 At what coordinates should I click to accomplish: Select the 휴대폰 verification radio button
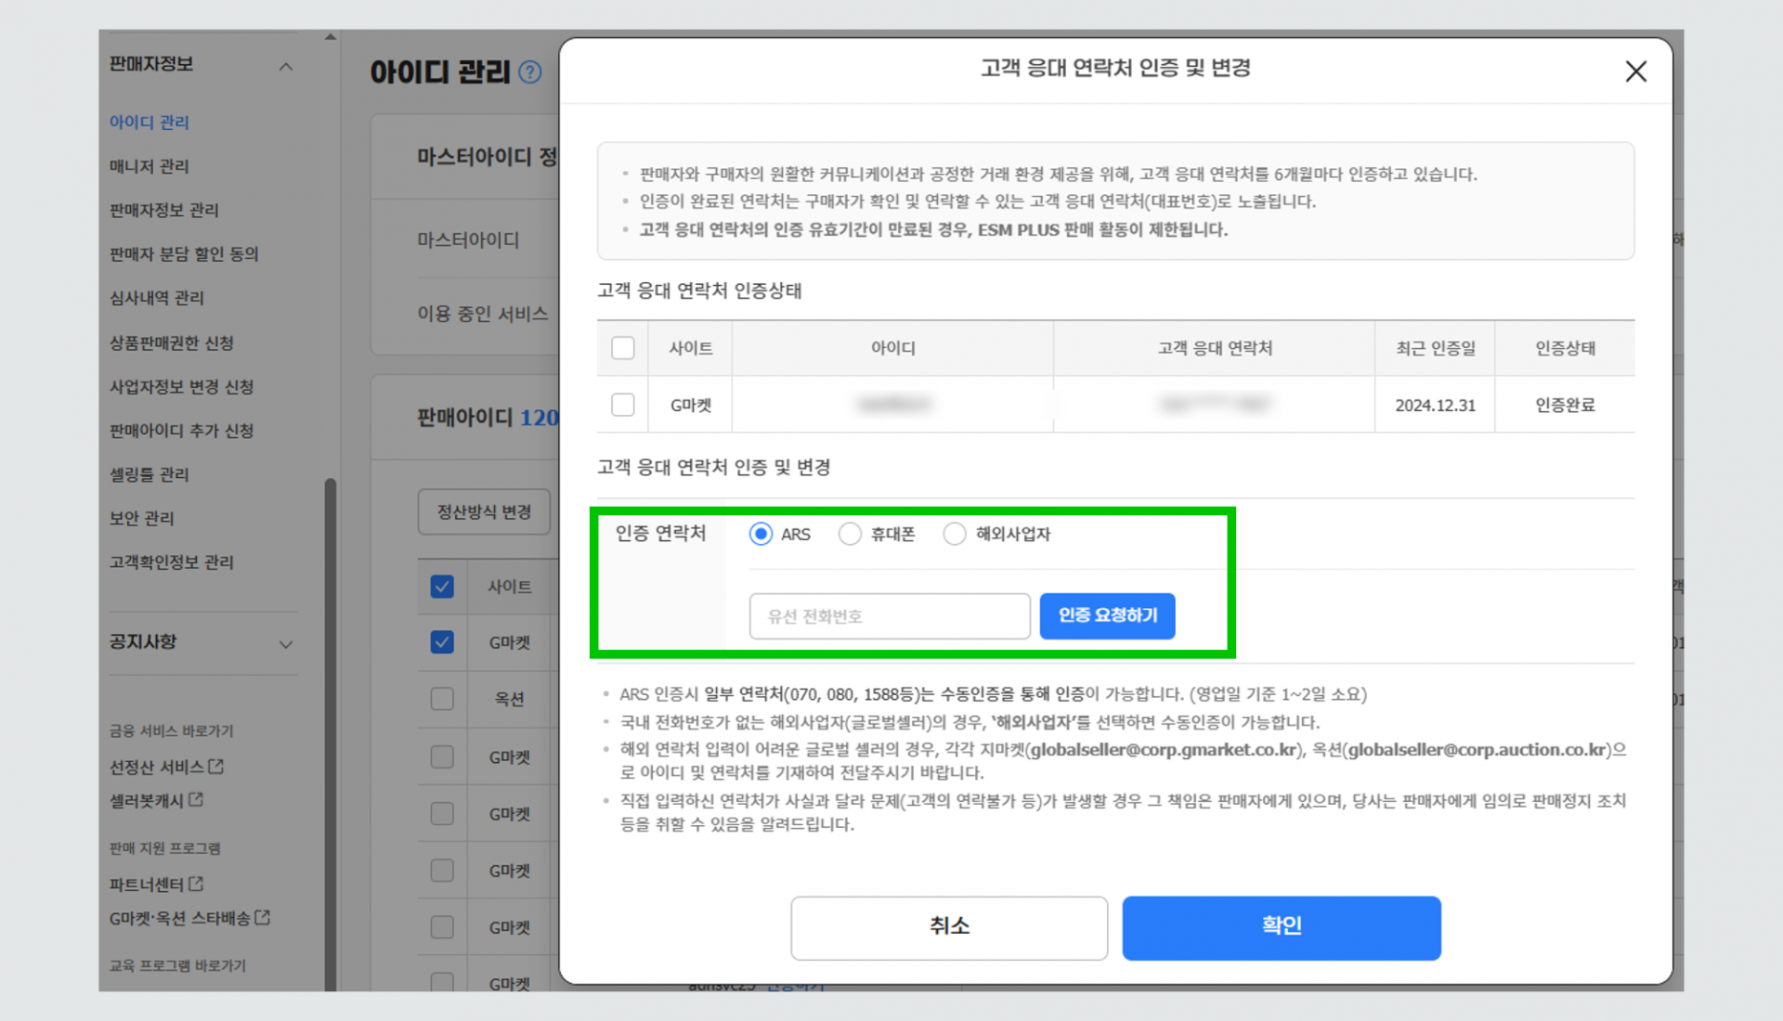pos(850,534)
